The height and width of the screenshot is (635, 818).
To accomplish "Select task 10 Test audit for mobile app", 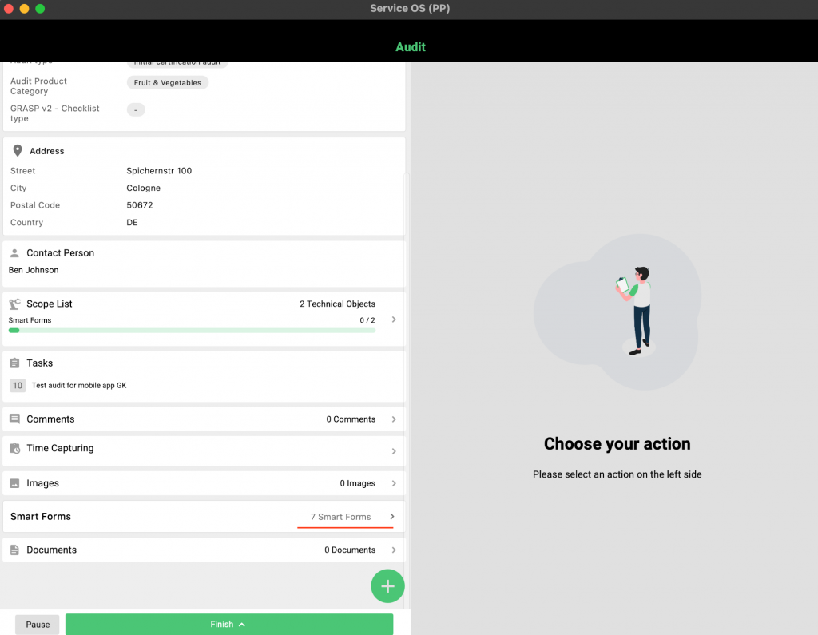I will point(78,386).
